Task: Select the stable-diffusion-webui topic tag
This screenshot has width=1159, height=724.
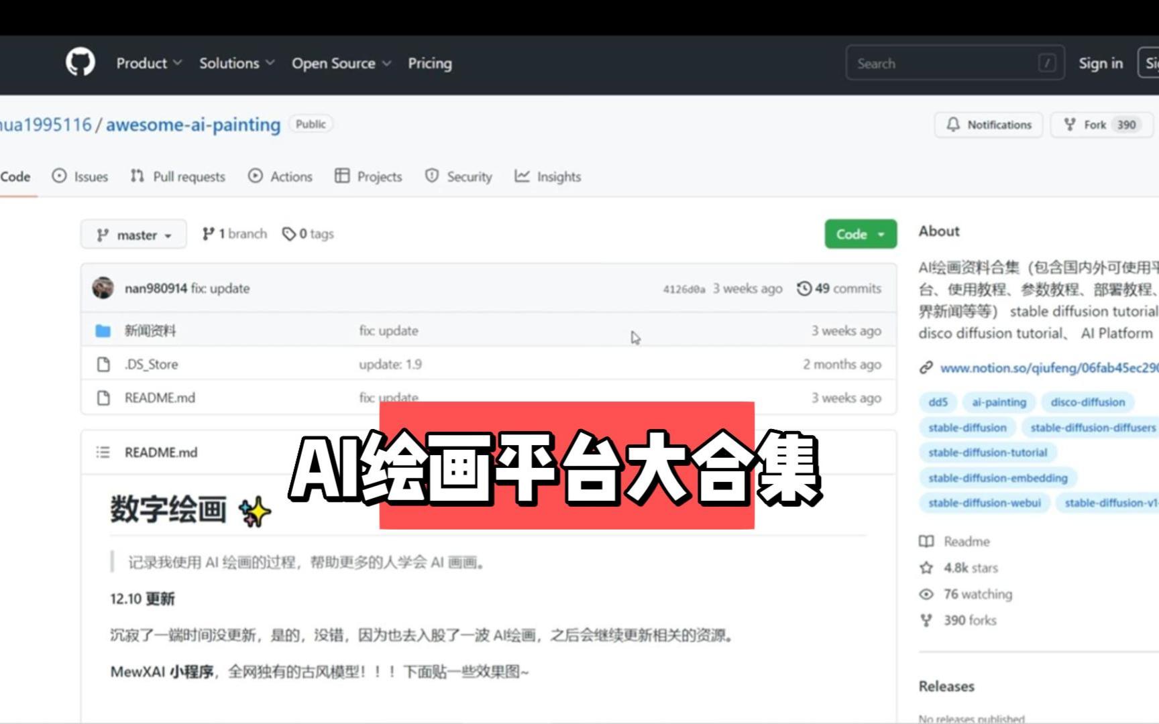Action: point(985,503)
